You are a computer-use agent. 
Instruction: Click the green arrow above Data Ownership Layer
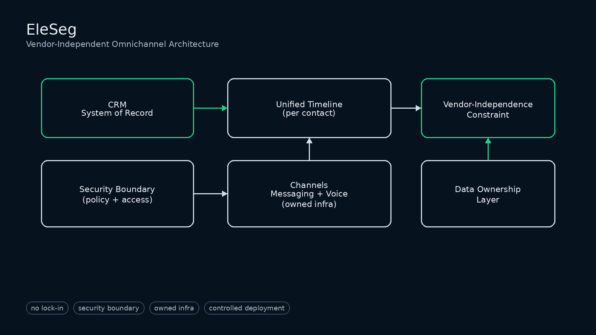point(488,149)
